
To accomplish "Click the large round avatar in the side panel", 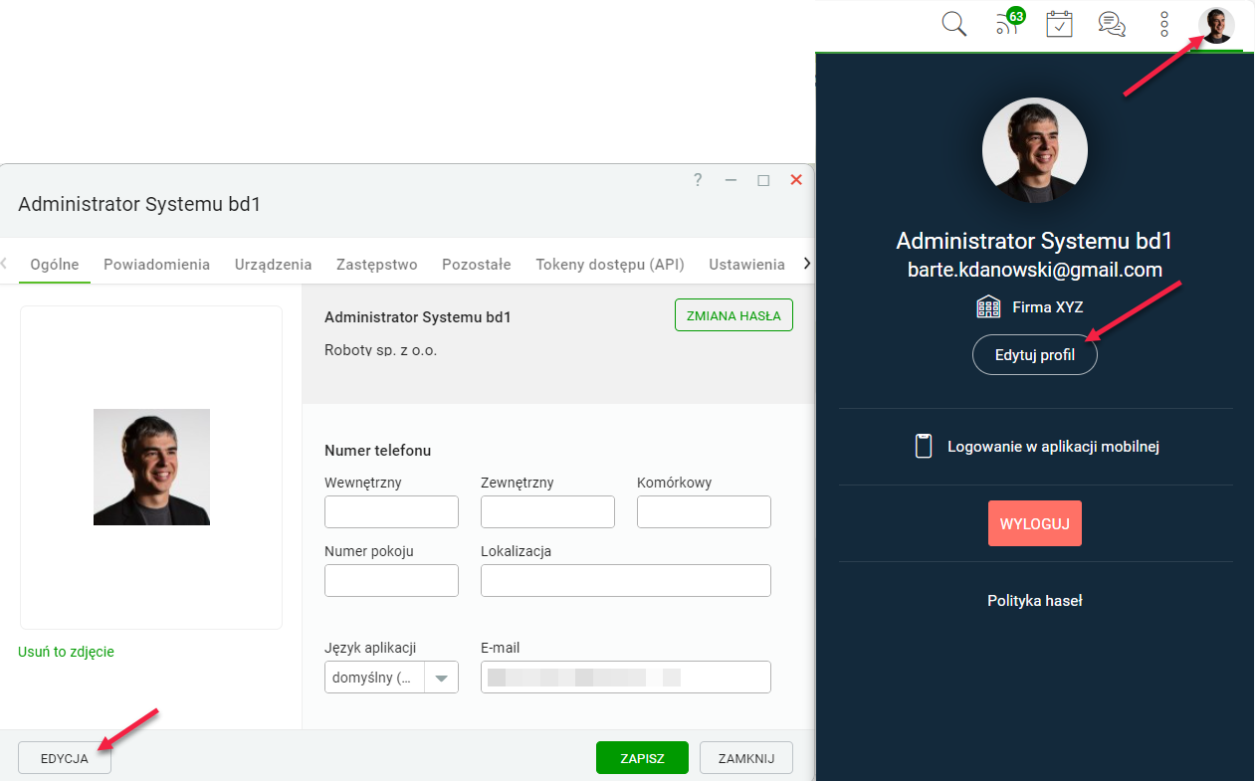I will coord(1035,150).
